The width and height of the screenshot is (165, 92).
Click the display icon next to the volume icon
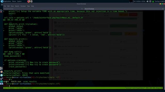click(150, 1)
